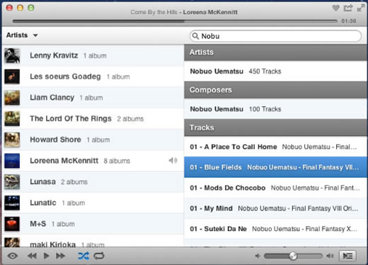Click the search field containing Nobu
Image resolution: width=368 pixels, height=265 pixels.
(275, 36)
